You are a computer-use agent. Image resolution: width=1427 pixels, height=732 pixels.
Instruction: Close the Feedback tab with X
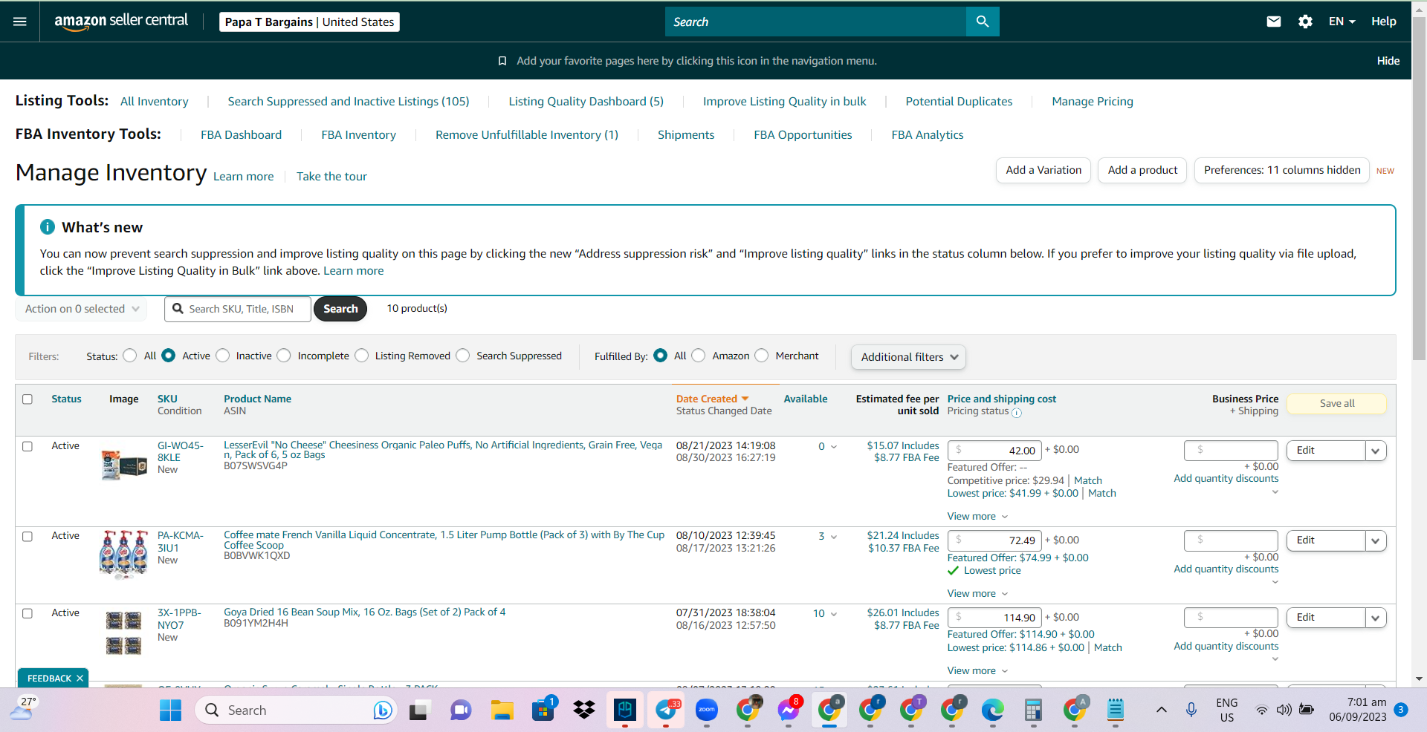[x=80, y=679]
